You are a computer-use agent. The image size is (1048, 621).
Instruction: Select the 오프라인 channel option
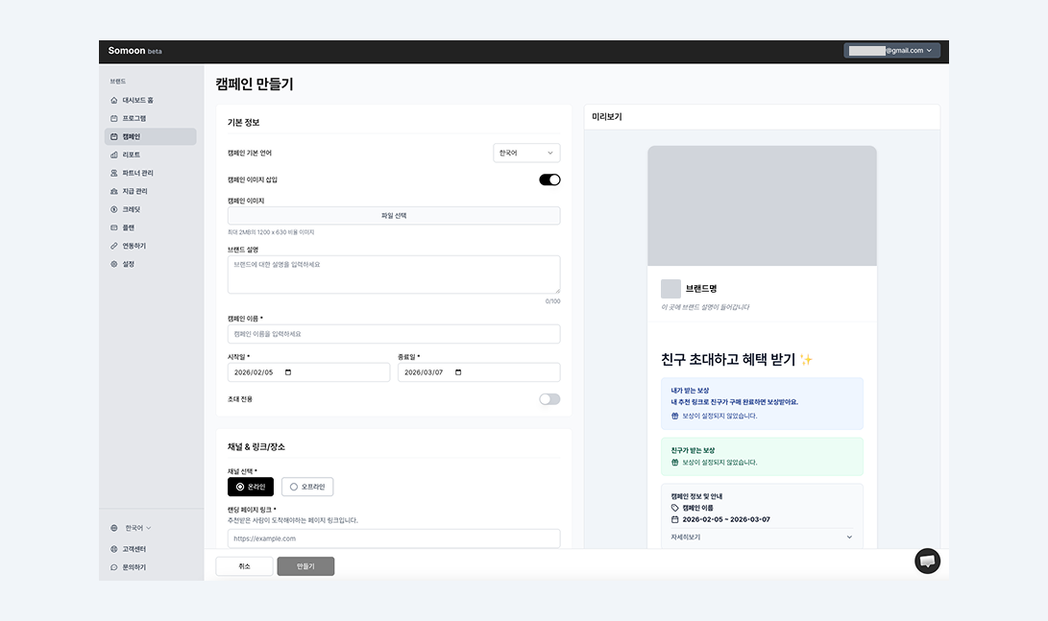pos(309,487)
